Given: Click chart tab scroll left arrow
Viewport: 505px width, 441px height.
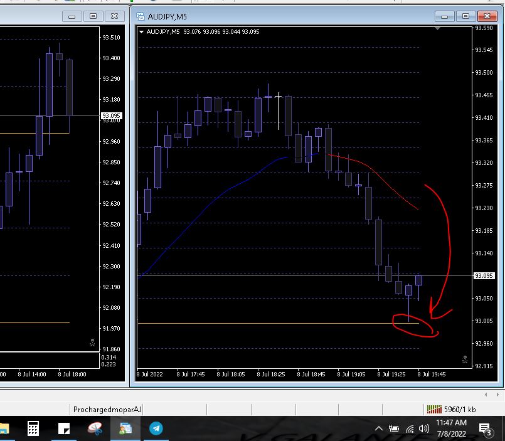Looking at the screenshot, I should (486, 395).
